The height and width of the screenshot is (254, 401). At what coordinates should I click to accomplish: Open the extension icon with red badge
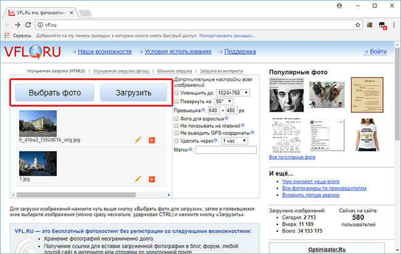[382, 25]
